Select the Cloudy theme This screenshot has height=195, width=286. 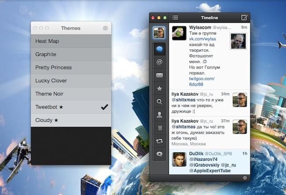point(71,120)
